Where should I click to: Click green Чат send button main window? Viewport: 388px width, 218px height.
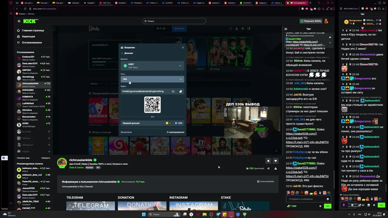[x=327, y=206]
